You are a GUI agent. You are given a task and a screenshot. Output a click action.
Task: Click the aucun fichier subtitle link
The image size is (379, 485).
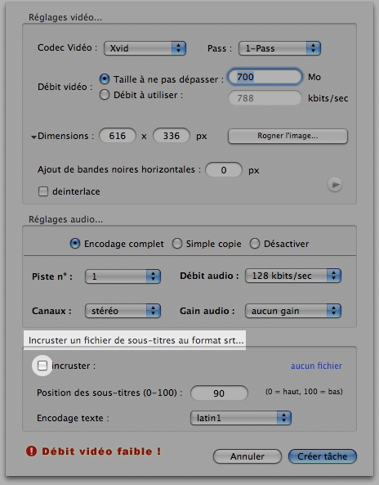pos(316,366)
